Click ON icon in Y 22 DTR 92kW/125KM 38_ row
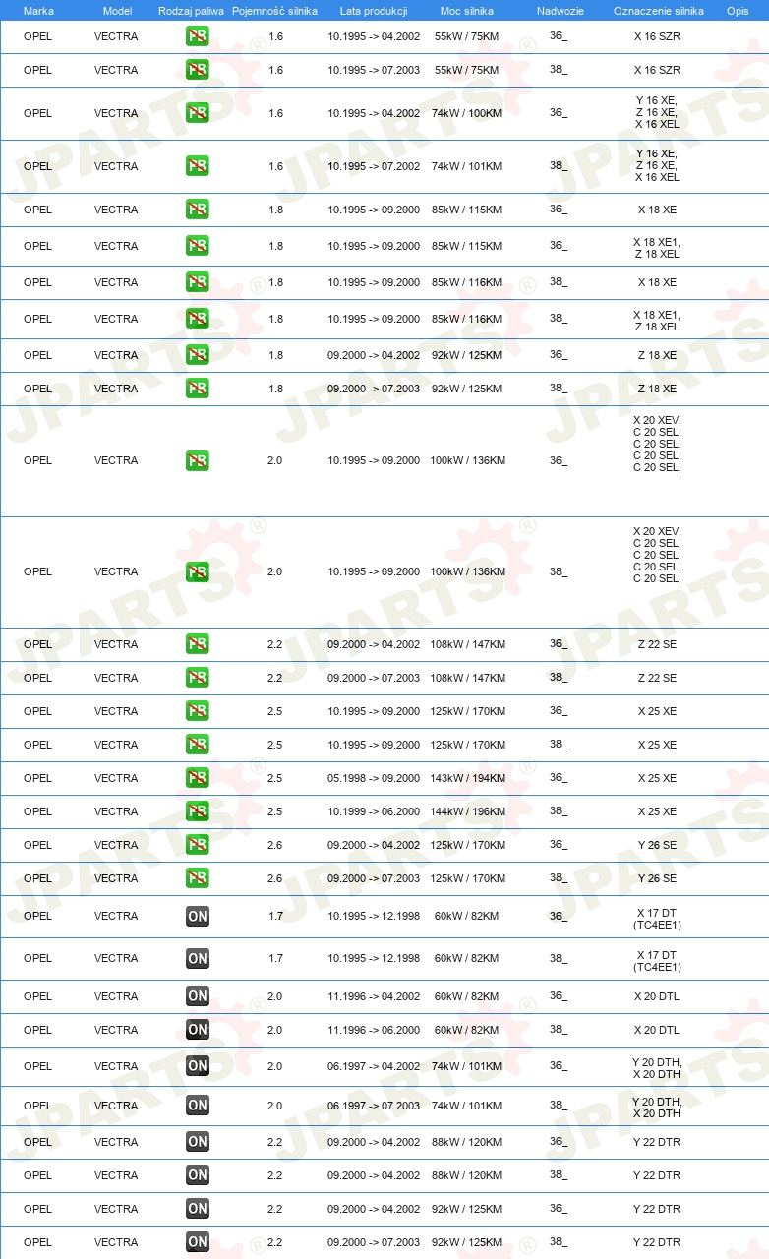The height and width of the screenshot is (1259, 769). (x=198, y=1242)
